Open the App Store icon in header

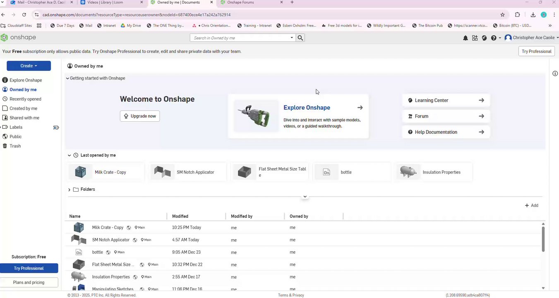(x=475, y=38)
